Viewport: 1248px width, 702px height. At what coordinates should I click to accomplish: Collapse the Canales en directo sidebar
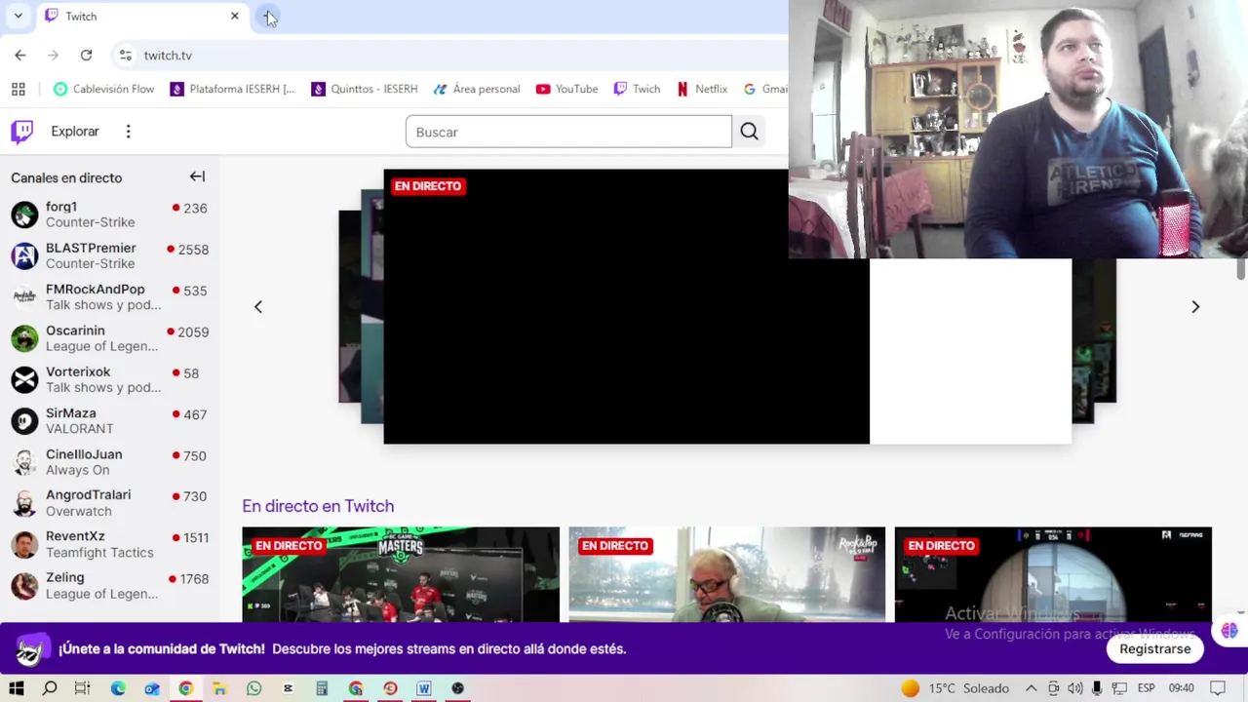pos(197,176)
